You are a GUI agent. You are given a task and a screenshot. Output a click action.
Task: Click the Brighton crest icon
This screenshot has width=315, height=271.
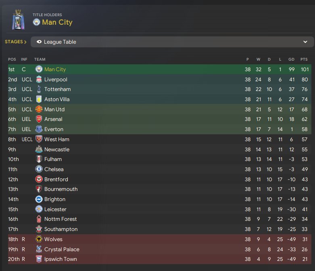click(39, 199)
